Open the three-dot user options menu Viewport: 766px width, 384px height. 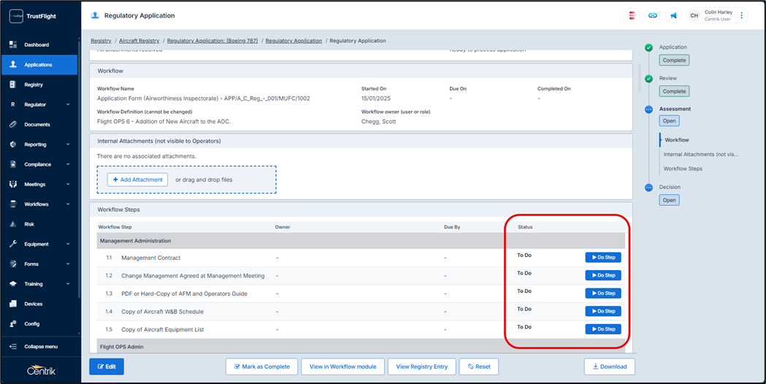tap(742, 15)
